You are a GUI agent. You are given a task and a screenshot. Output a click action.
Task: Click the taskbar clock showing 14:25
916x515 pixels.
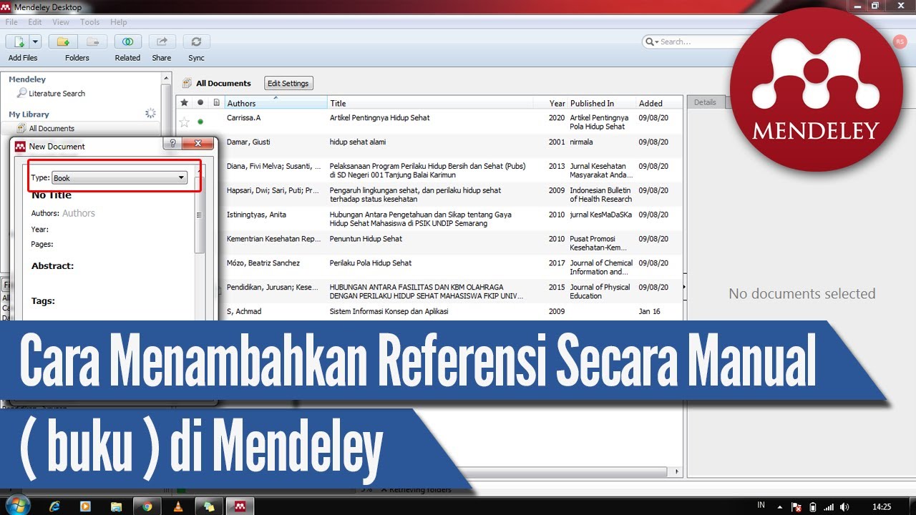pos(882,506)
